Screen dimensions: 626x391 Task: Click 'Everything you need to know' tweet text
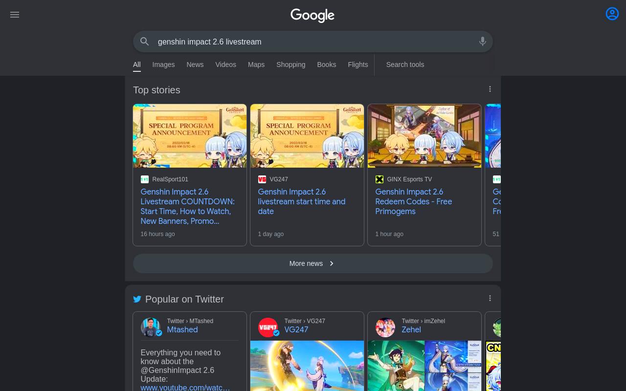tap(180, 366)
